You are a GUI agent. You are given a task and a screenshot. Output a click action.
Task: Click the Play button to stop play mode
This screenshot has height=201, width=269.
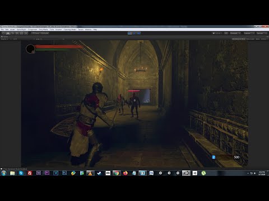pyautogui.click(x=130, y=33)
